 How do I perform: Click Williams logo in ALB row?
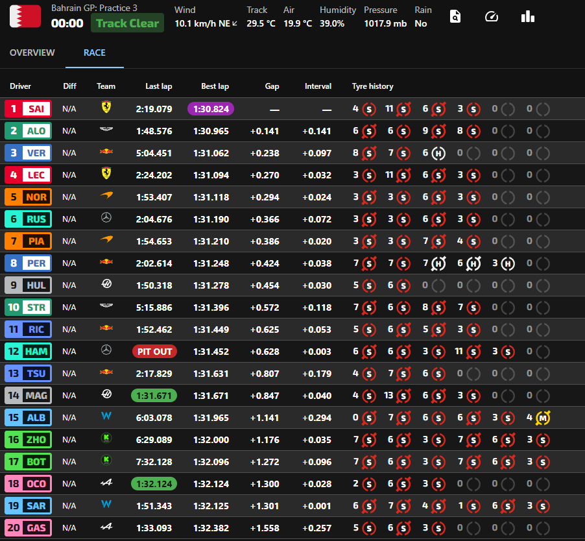point(106,416)
